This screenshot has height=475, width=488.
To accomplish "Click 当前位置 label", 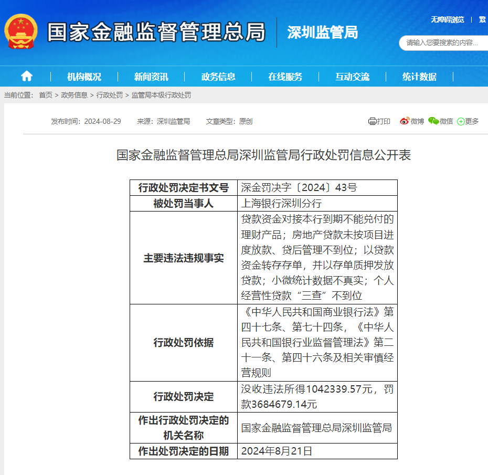I will click(x=18, y=95).
